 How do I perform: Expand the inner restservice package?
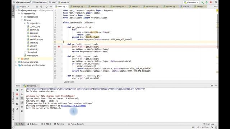[x=22, y=17]
